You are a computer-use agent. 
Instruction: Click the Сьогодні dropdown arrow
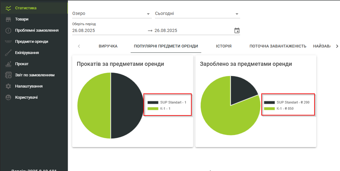point(237,14)
